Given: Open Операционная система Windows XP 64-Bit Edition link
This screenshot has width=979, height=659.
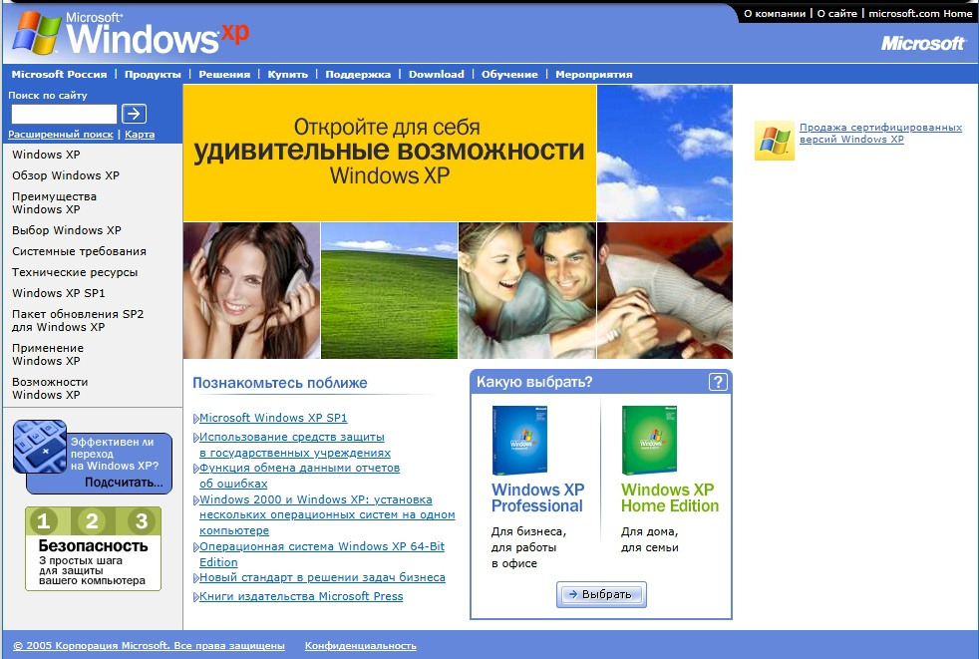Looking at the screenshot, I should click(x=322, y=554).
